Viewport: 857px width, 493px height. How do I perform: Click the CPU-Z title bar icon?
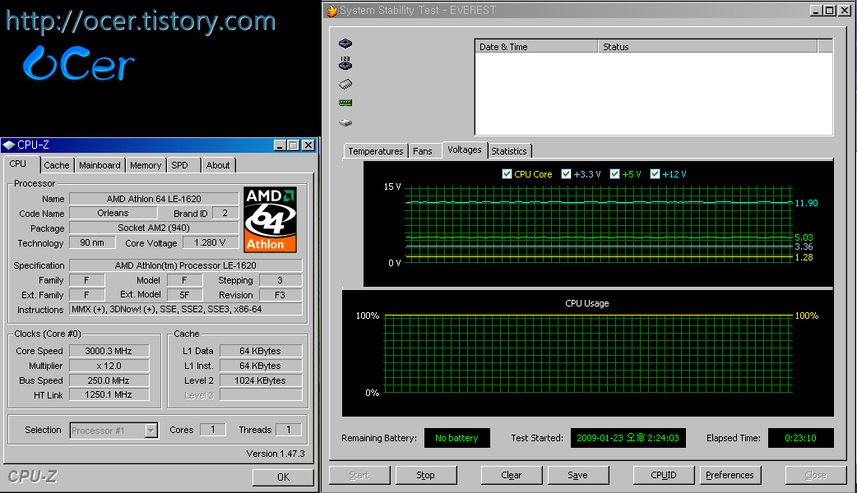[x=9, y=145]
